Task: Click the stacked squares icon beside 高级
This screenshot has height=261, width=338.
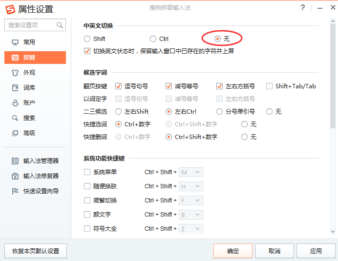Action: coord(15,133)
